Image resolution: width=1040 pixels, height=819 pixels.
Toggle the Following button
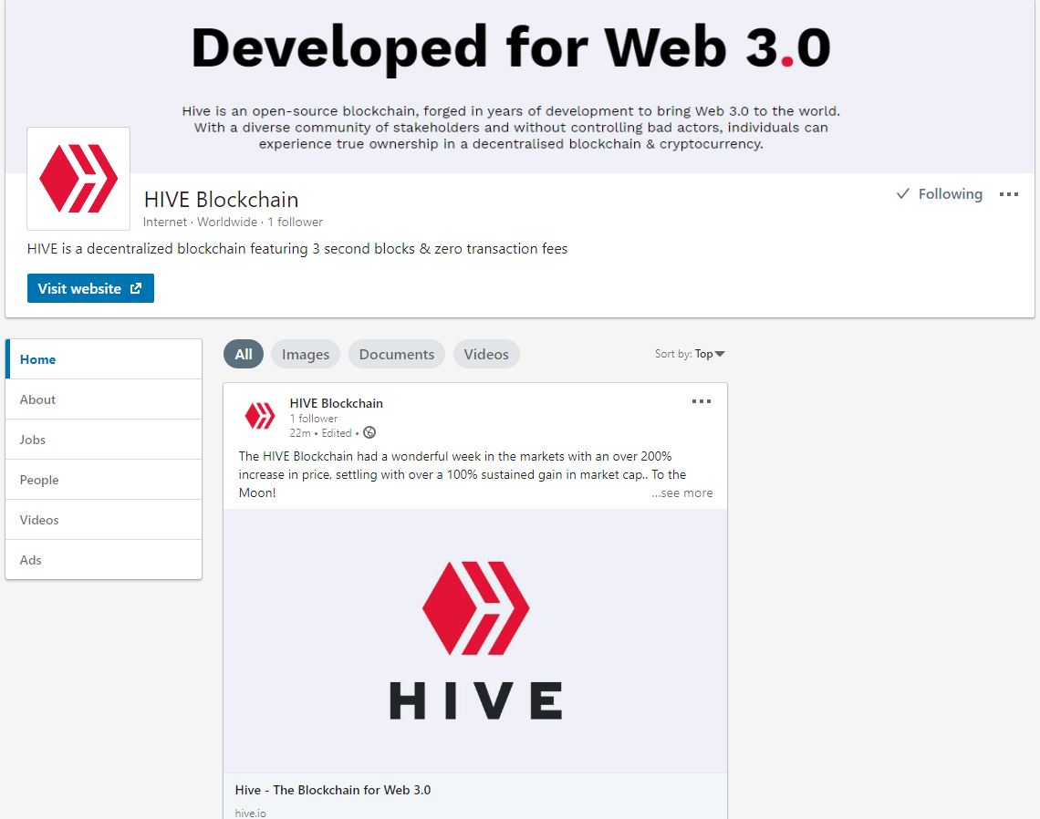pyautogui.click(x=939, y=193)
